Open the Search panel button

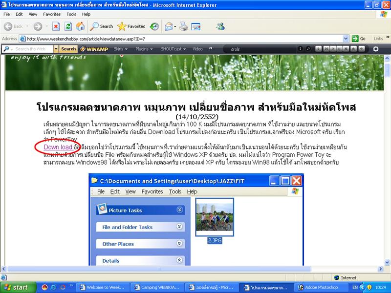(101, 26)
